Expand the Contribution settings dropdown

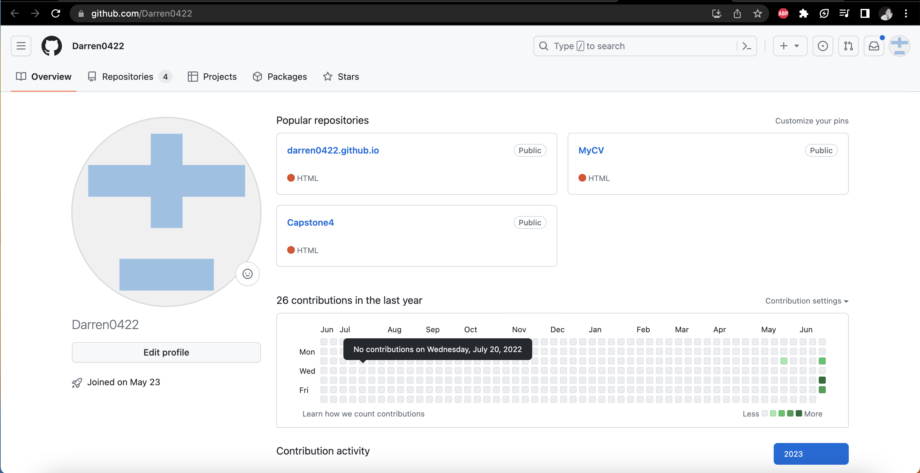tap(806, 301)
